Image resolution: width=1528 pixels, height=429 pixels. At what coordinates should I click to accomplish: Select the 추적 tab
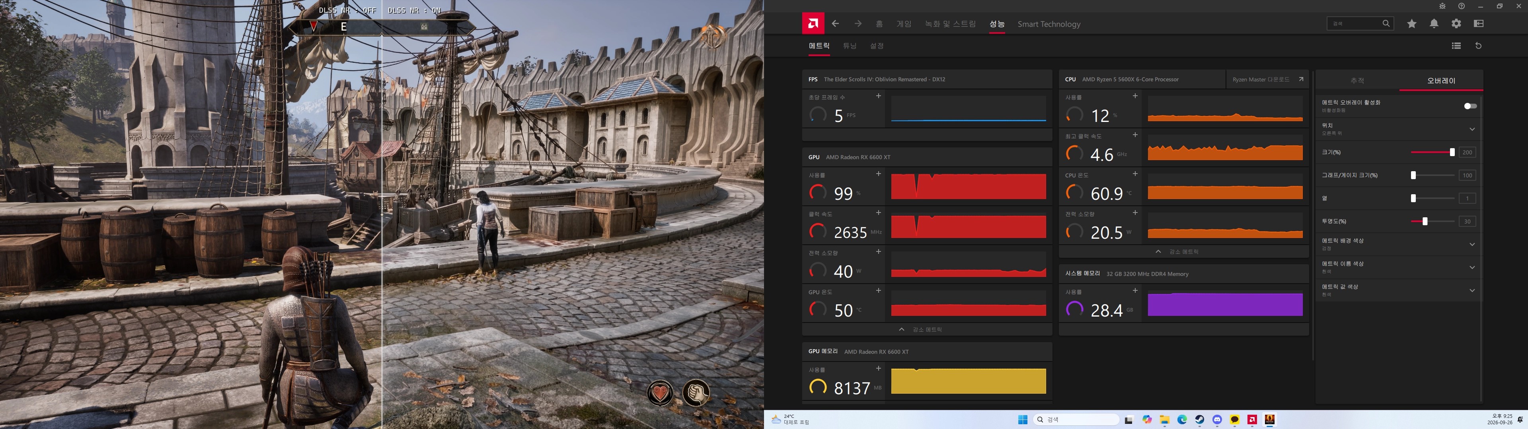pos(1357,81)
